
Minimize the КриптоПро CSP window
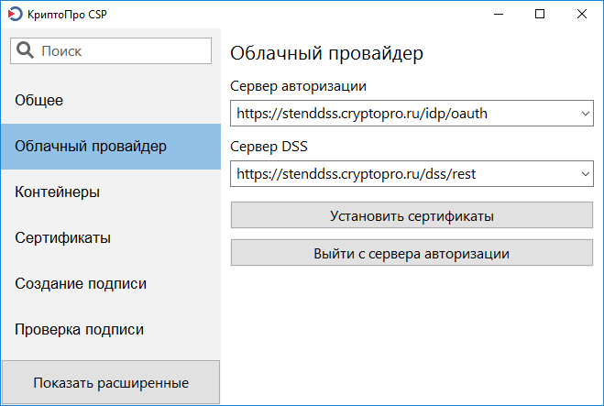pos(498,14)
